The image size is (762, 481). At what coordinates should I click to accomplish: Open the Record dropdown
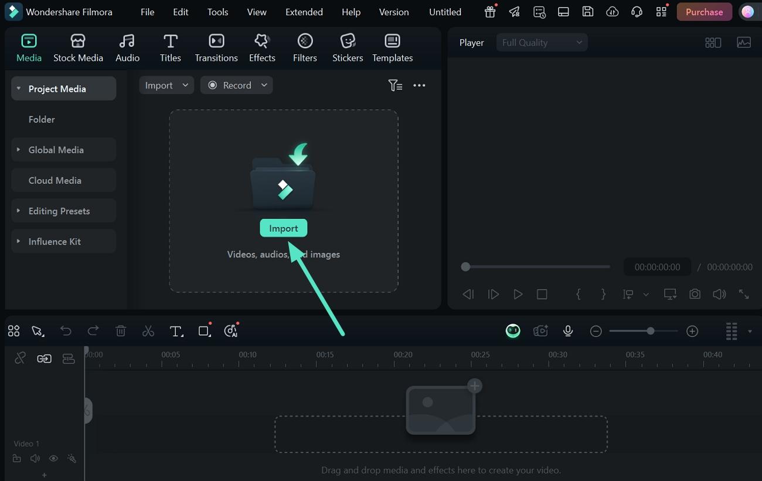pos(237,85)
